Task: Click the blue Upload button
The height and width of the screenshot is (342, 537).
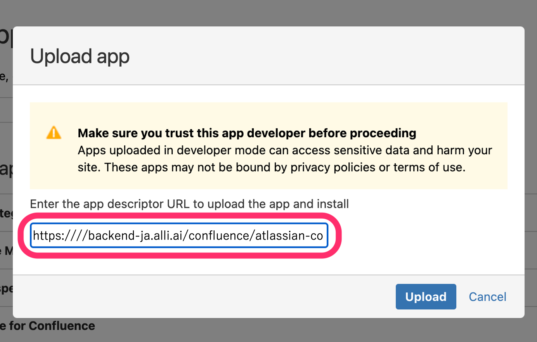Action: point(426,297)
